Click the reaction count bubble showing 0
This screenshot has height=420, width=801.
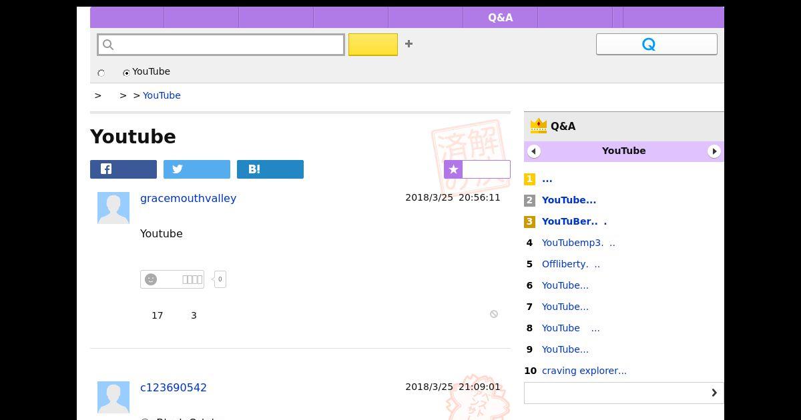click(220, 279)
